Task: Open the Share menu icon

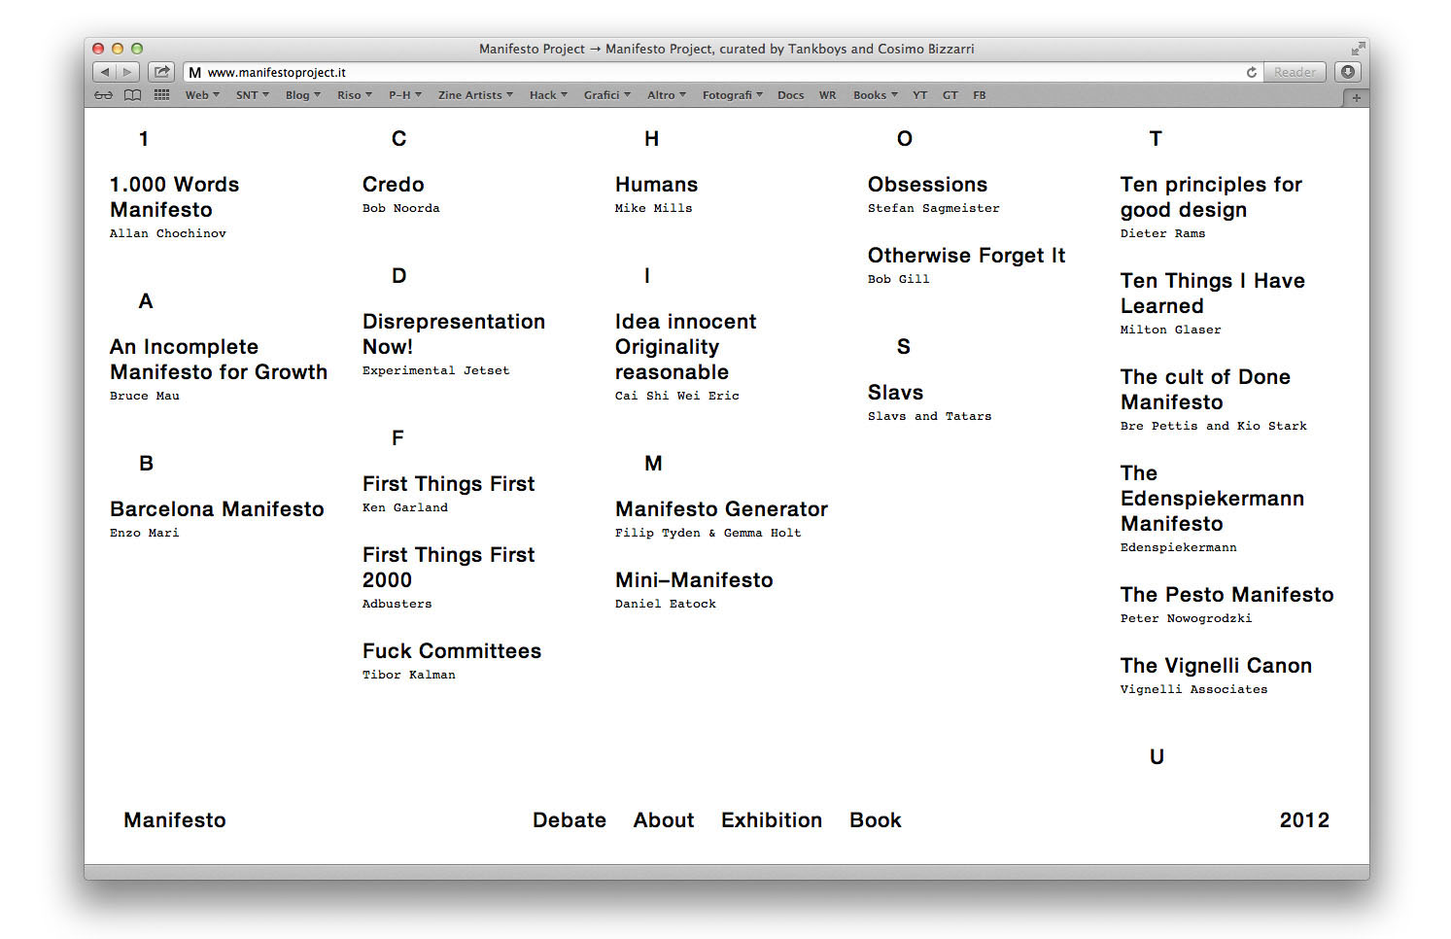Action: (x=161, y=71)
